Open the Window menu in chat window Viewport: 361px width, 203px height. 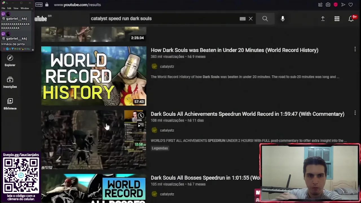tap(25, 8)
